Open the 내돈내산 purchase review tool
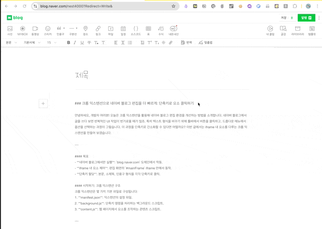 pos(173,31)
